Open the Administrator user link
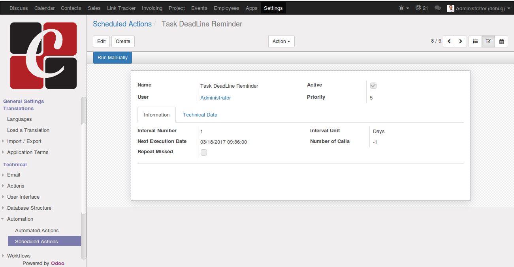This screenshot has height=267, width=514. [215, 98]
